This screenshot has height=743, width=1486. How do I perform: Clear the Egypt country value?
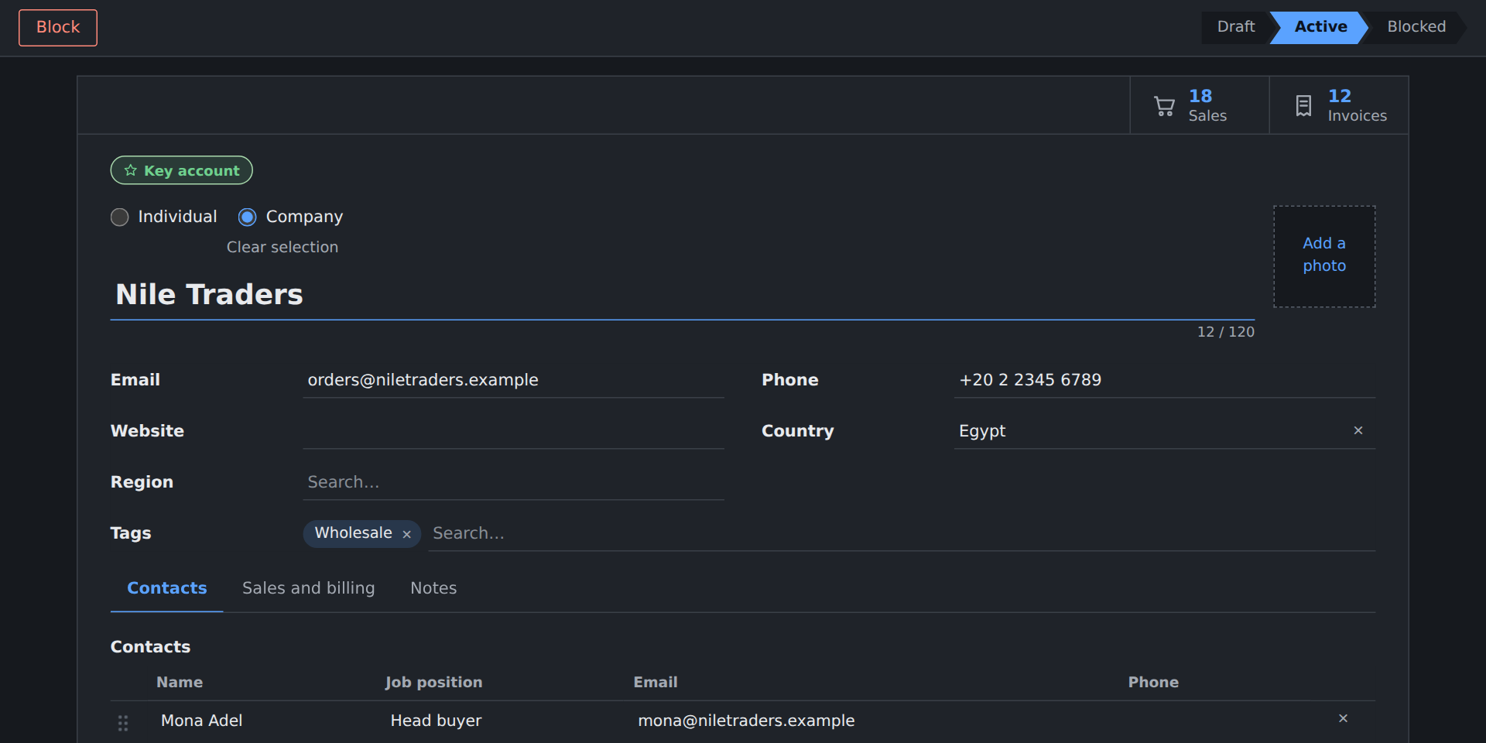[x=1358, y=430]
